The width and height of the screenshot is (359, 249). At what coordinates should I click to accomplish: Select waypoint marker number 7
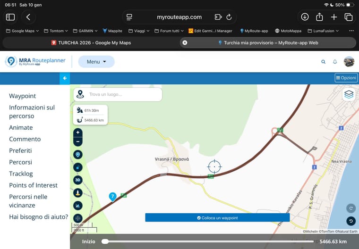tap(112, 196)
